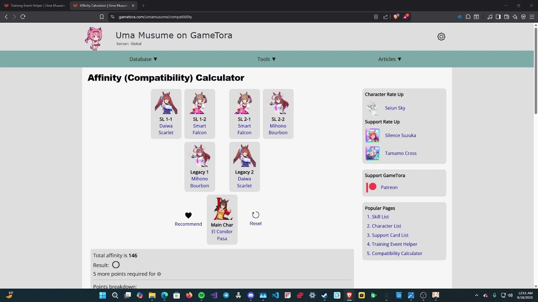538x302 pixels.
Task: Click 'Uma Musume on GameTora' site title
Action: [174, 35]
